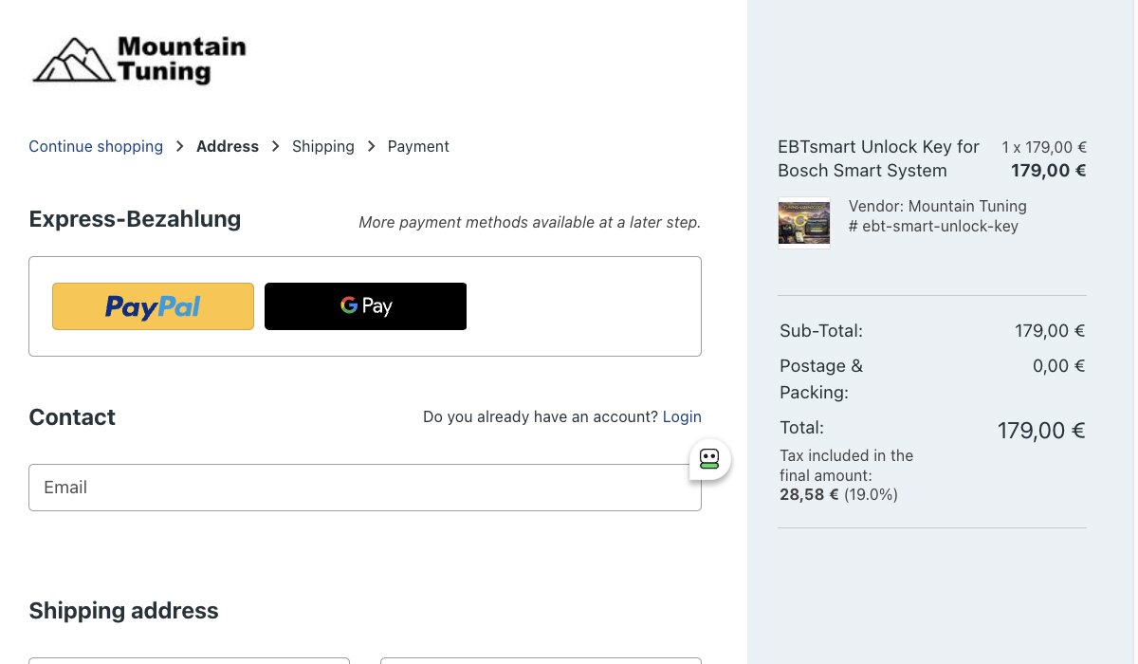Go to the Payment breadcrumb step
Image resolution: width=1138 pixels, height=664 pixels.
click(418, 146)
